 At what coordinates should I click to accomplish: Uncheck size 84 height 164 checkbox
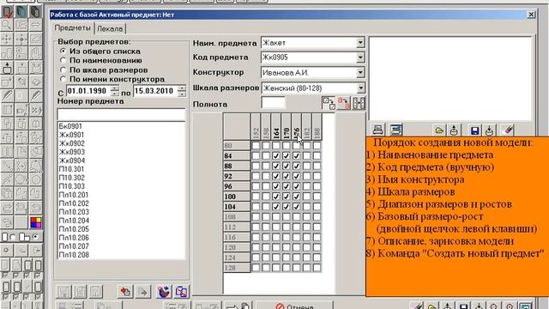pyautogui.click(x=276, y=155)
